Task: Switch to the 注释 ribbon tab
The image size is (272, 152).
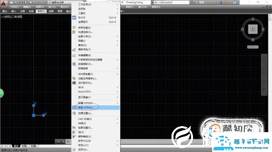Action: [x=22, y=11]
